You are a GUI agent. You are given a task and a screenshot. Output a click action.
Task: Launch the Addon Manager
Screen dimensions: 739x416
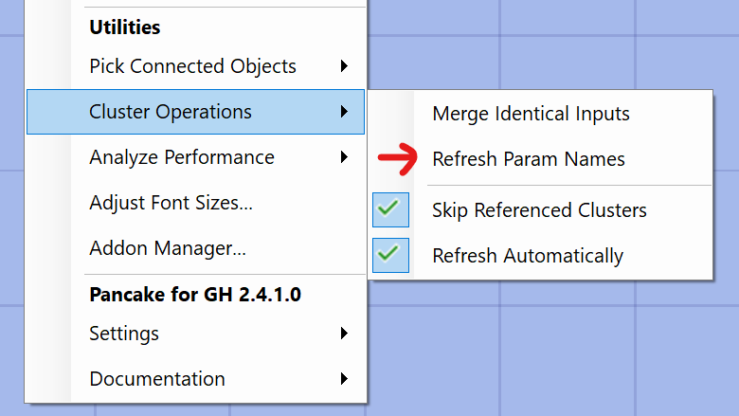pyautogui.click(x=168, y=248)
